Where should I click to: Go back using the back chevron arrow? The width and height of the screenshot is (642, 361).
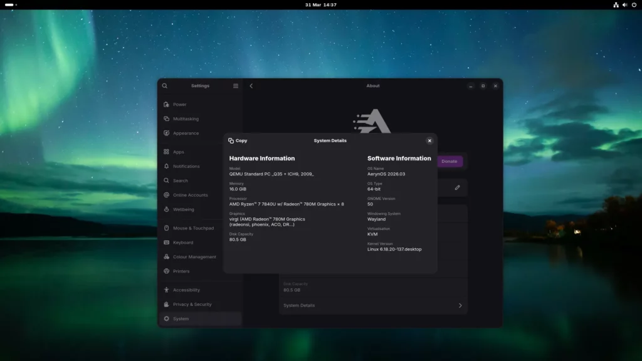[x=251, y=85]
